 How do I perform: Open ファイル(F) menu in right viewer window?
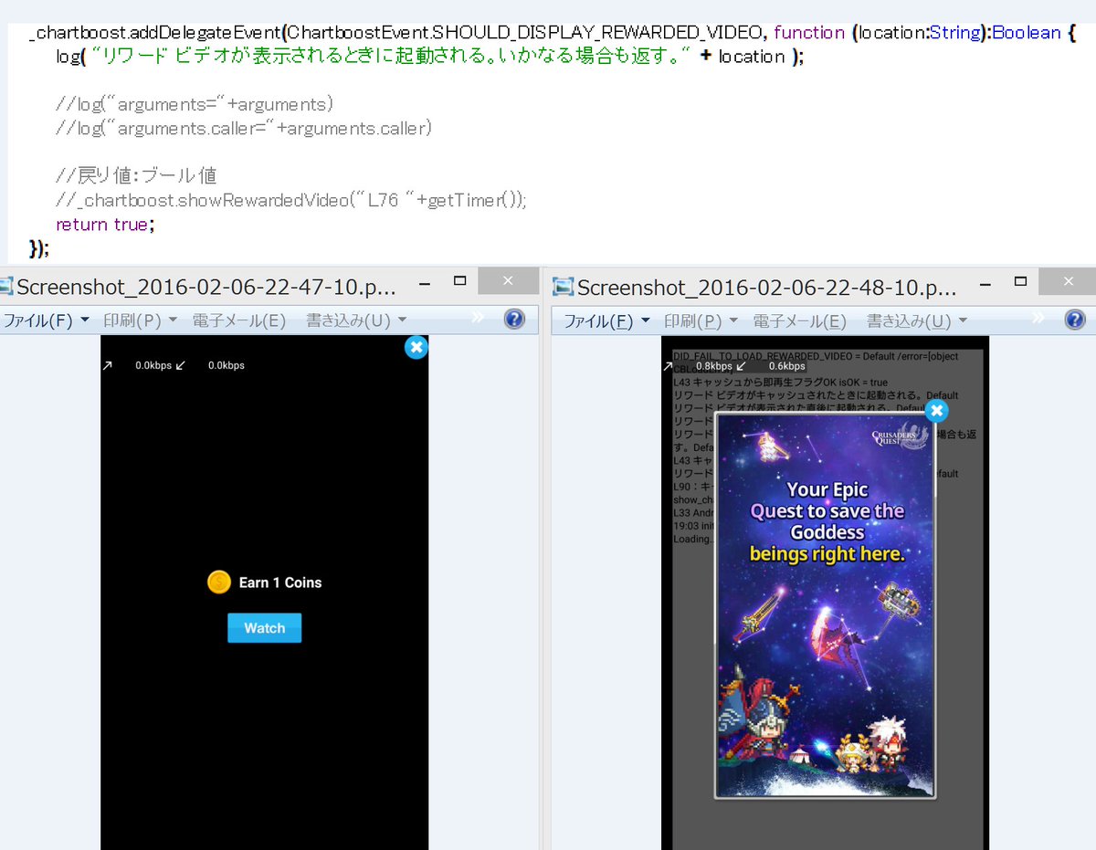click(606, 321)
